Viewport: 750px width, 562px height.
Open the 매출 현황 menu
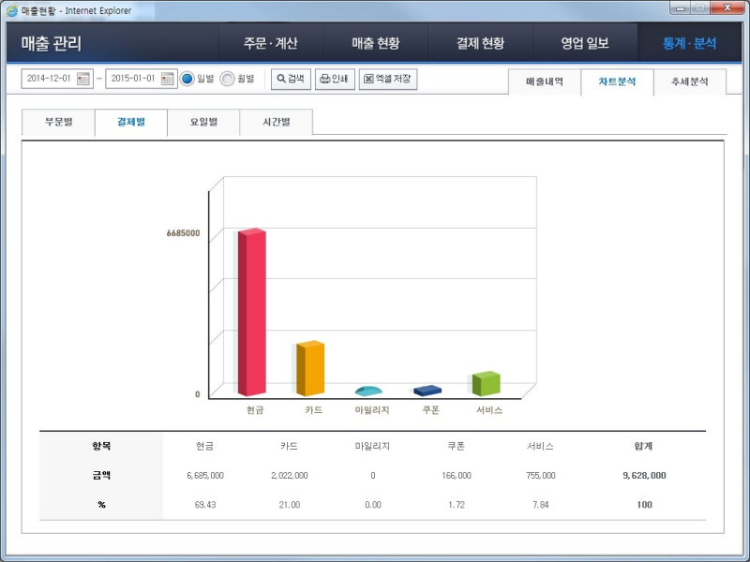(x=376, y=43)
